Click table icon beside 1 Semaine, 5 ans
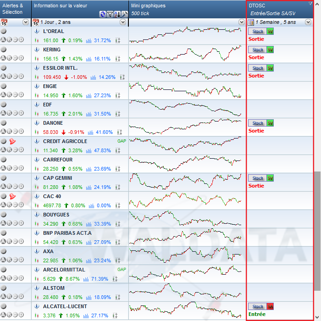Viewport: 321px width, 321px height. [x=251, y=22]
